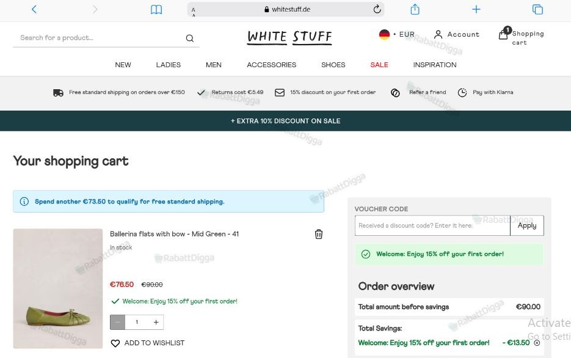Open the INSPIRATION menu
Viewport: 571px width, 358px height.
point(434,65)
